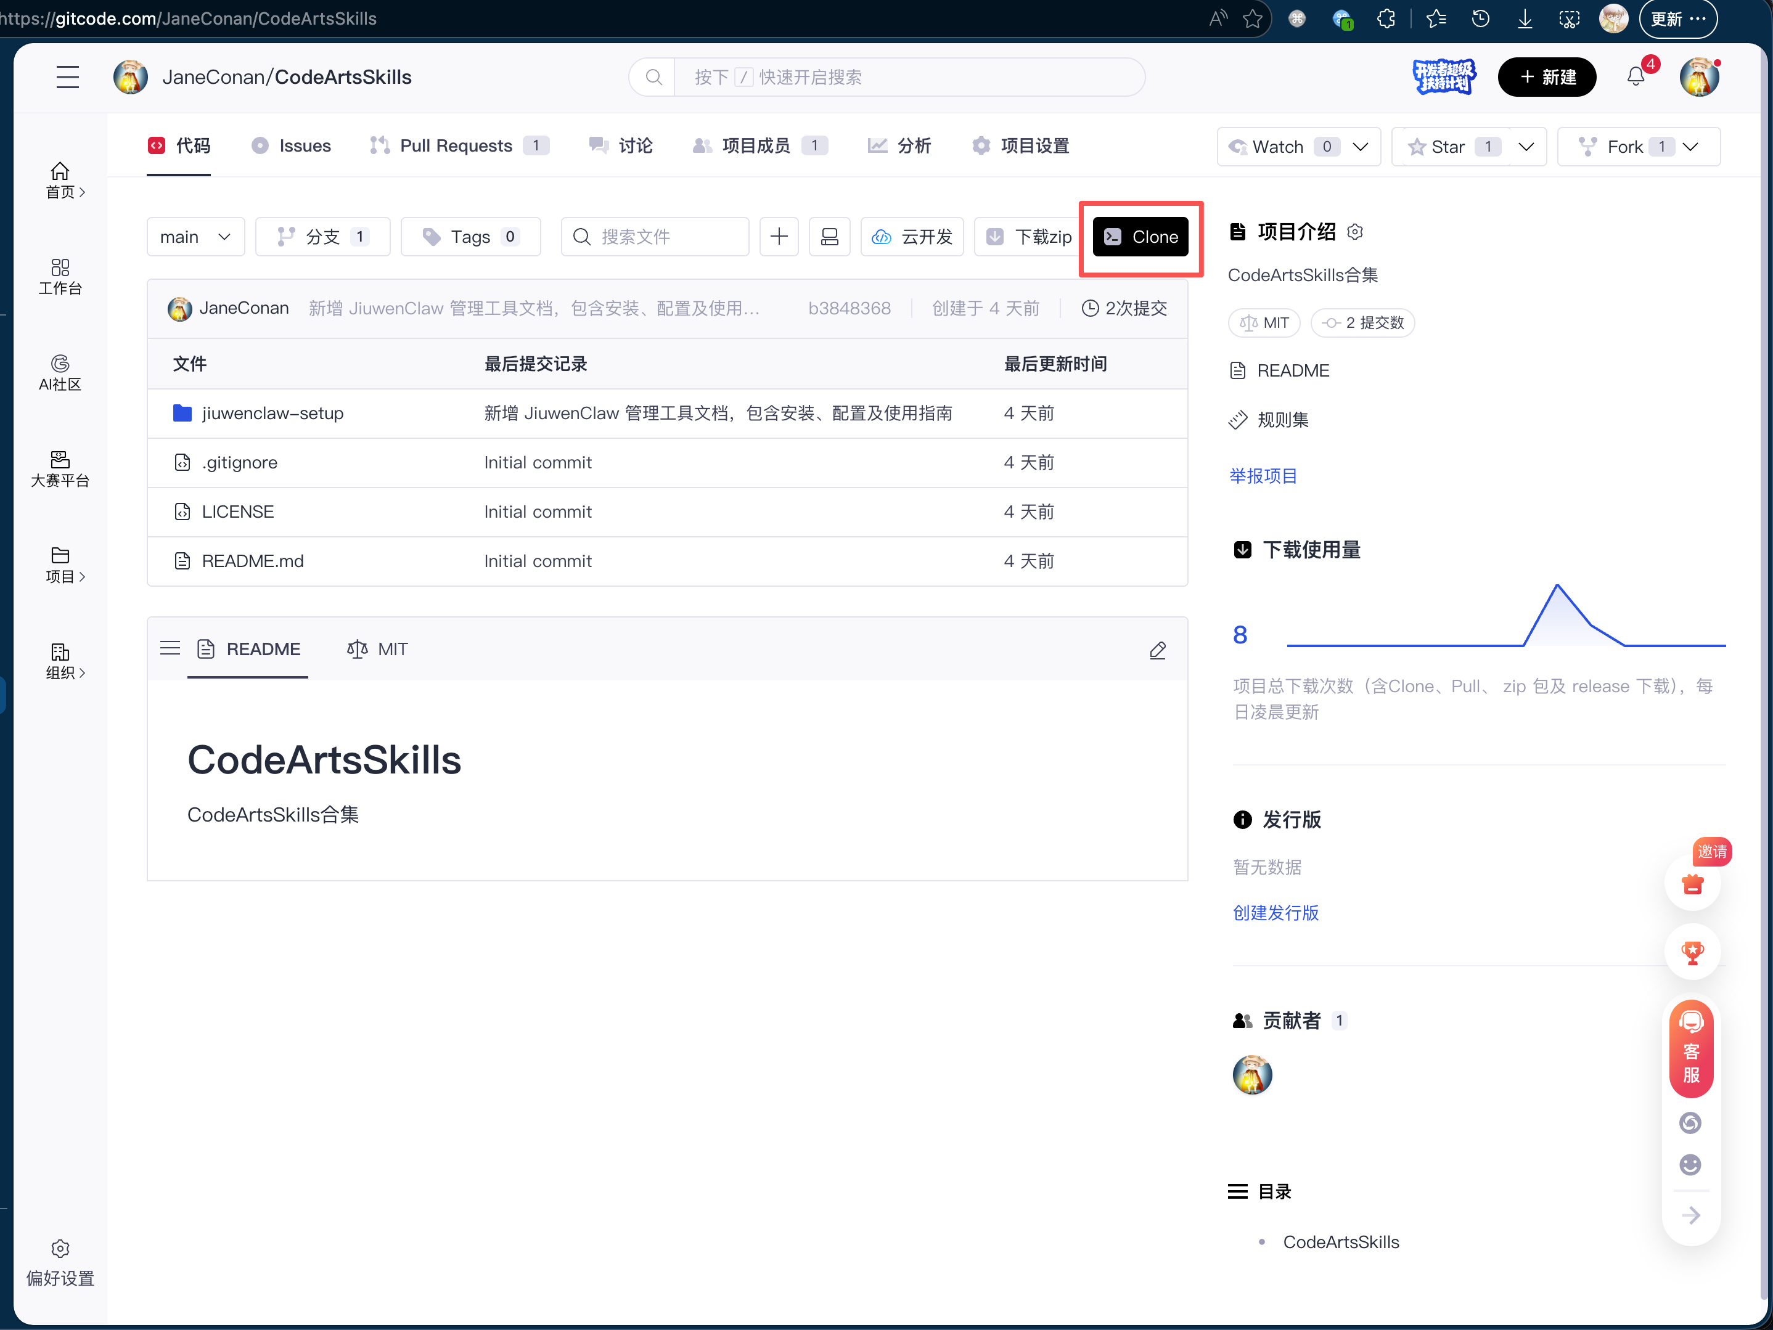Click the Clone button
Image resolution: width=1773 pixels, height=1330 pixels.
click(x=1140, y=237)
